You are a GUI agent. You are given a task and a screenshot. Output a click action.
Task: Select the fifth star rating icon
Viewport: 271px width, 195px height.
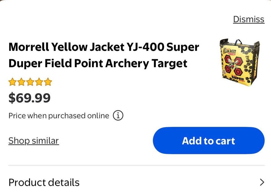coord(47,82)
